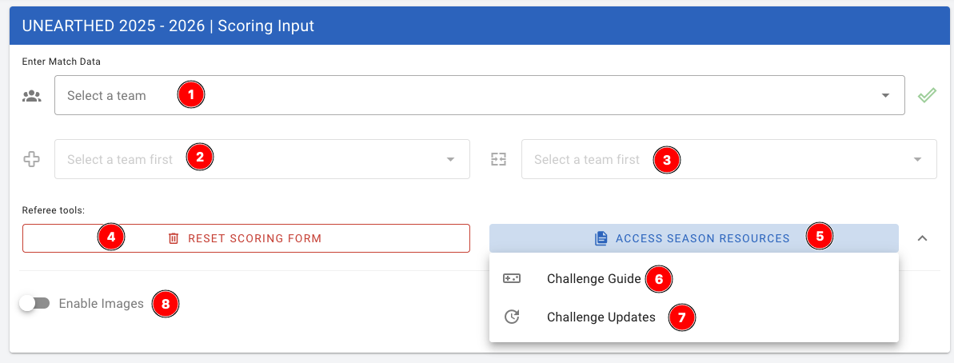
Task: Click the green double-check validation icon
Action: coord(927,96)
